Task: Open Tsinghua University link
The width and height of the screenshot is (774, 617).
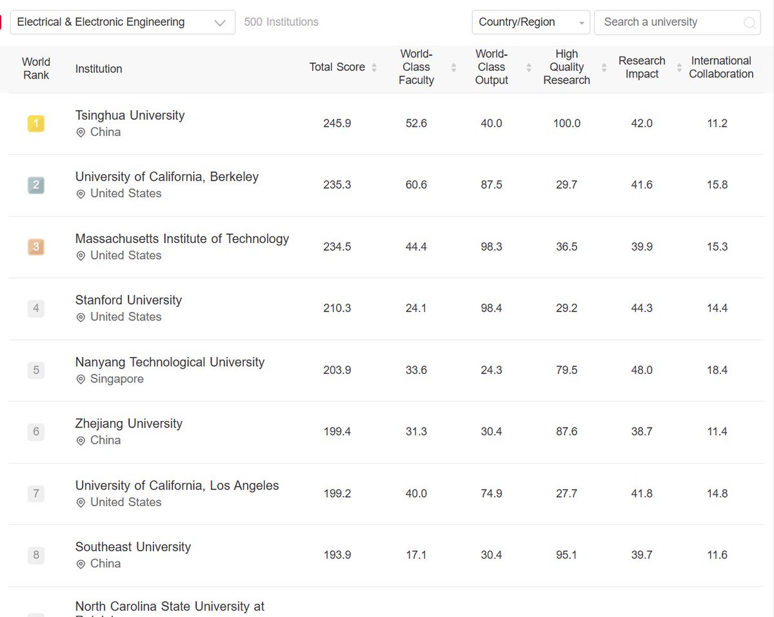Action: pyautogui.click(x=130, y=115)
